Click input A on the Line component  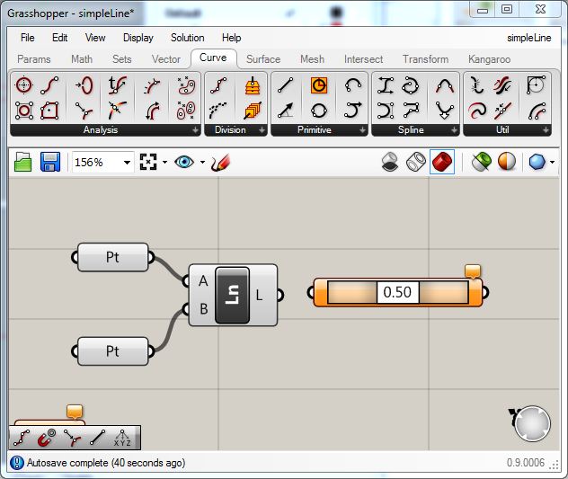point(203,281)
